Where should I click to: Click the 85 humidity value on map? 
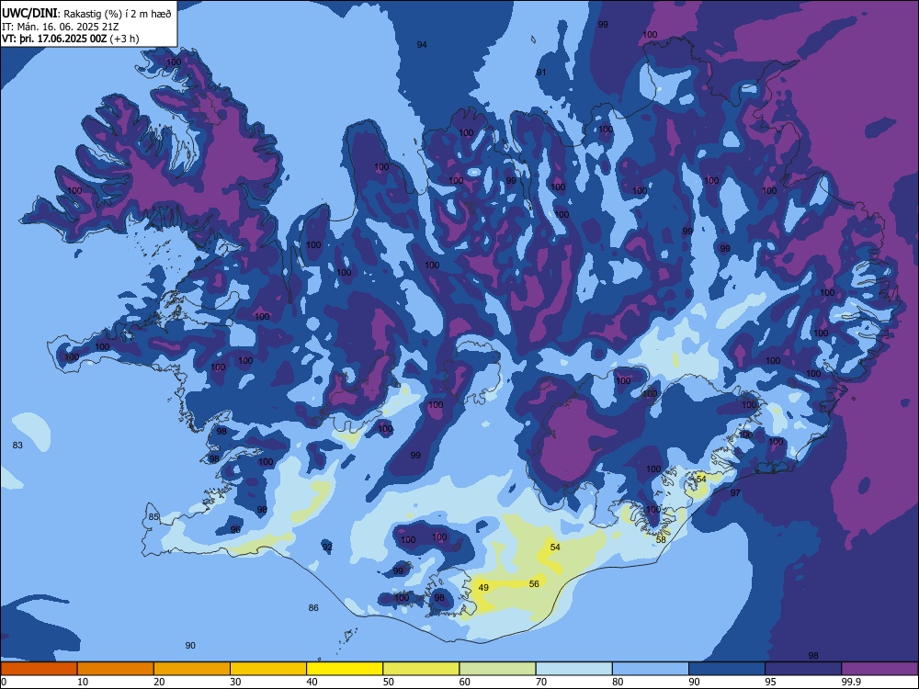(153, 516)
